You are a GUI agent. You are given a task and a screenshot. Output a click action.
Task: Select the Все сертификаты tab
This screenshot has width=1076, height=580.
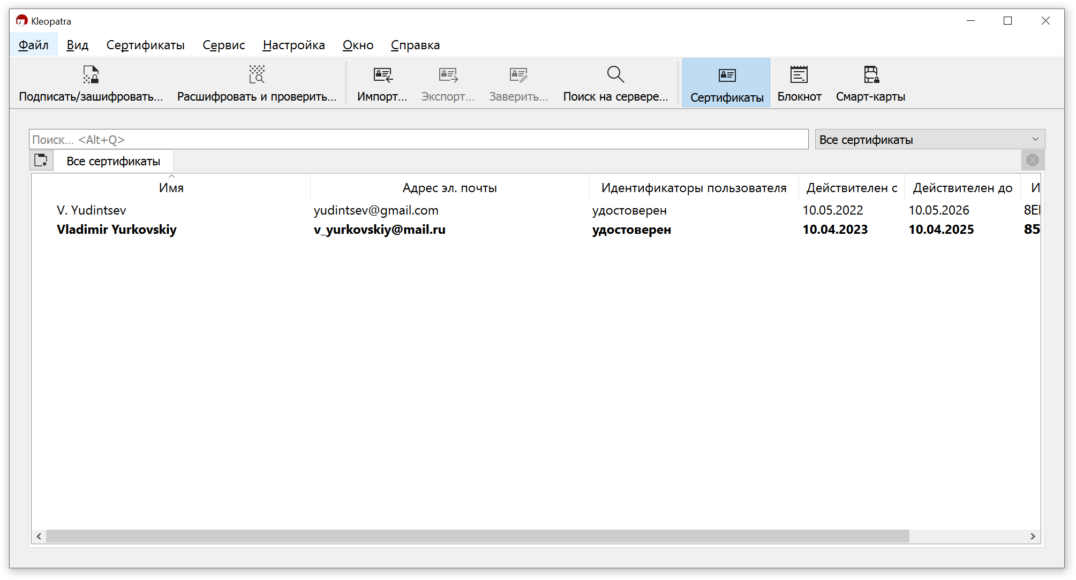[x=113, y=161]
